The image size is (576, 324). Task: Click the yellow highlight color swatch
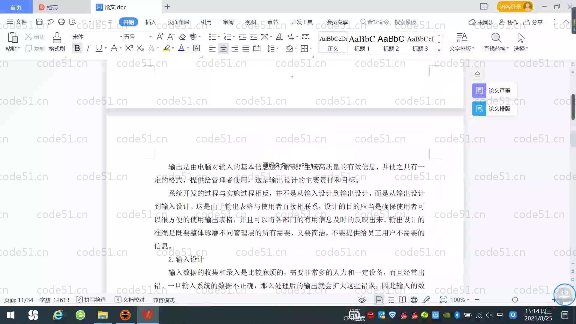166,48
